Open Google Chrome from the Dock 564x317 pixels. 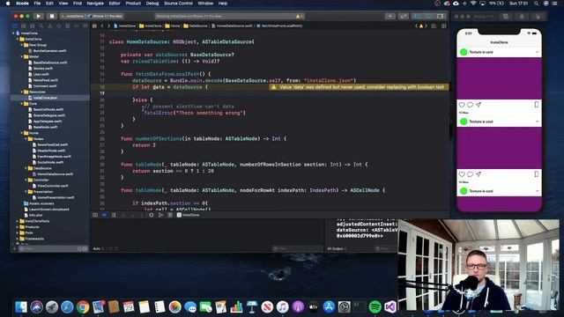click(83, 307)
